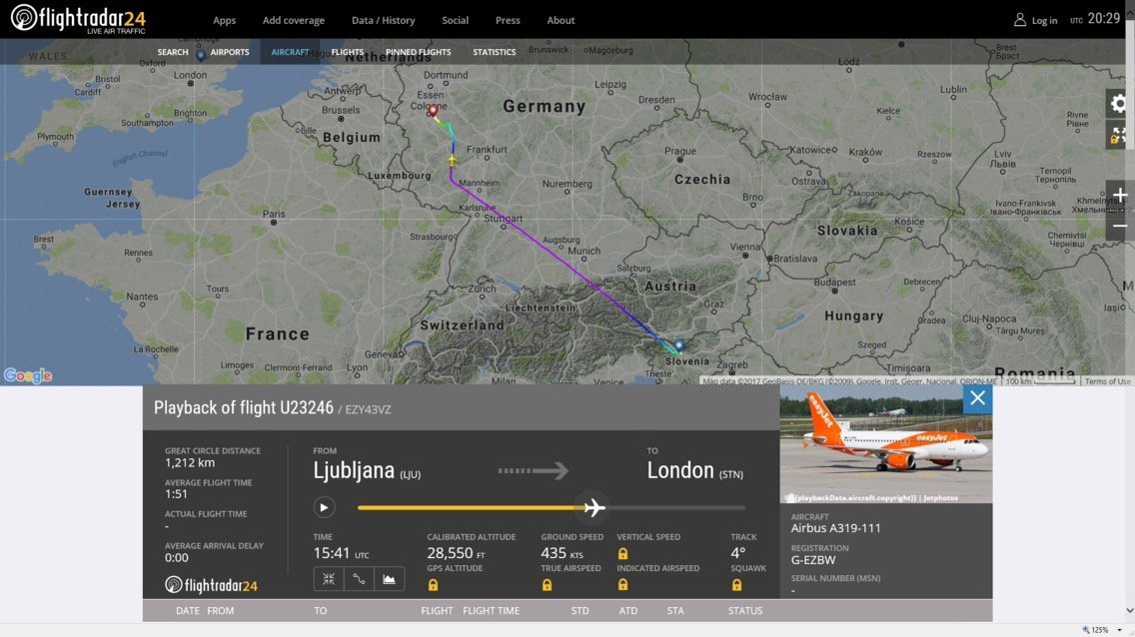Image resolution: width=1135 pixels, height=637 pixels.
Task: Click the Flightradar24 logo in header
Action: [78, 19]
